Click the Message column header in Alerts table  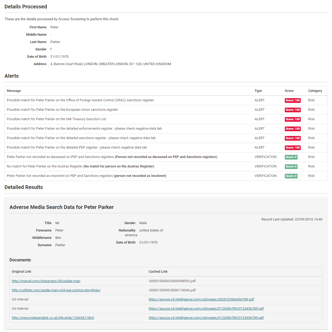(x=14, y=91)
